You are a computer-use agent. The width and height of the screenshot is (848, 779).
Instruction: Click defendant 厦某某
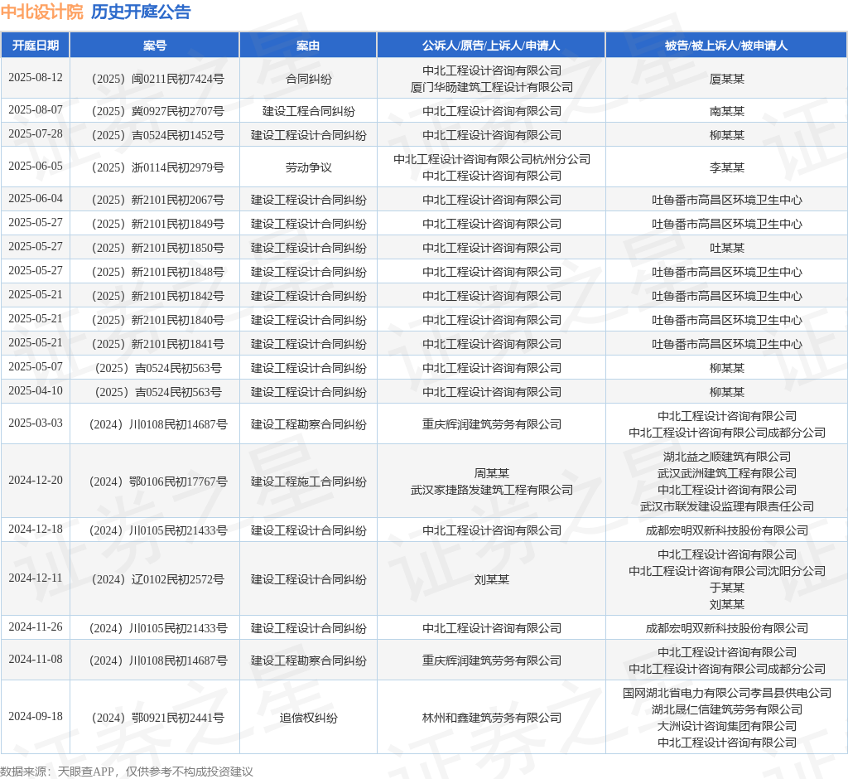click(x=726, y=79)
